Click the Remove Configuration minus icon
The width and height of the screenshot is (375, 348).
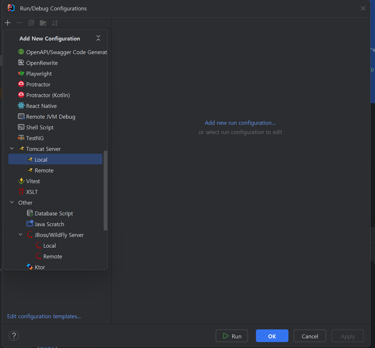19,23
